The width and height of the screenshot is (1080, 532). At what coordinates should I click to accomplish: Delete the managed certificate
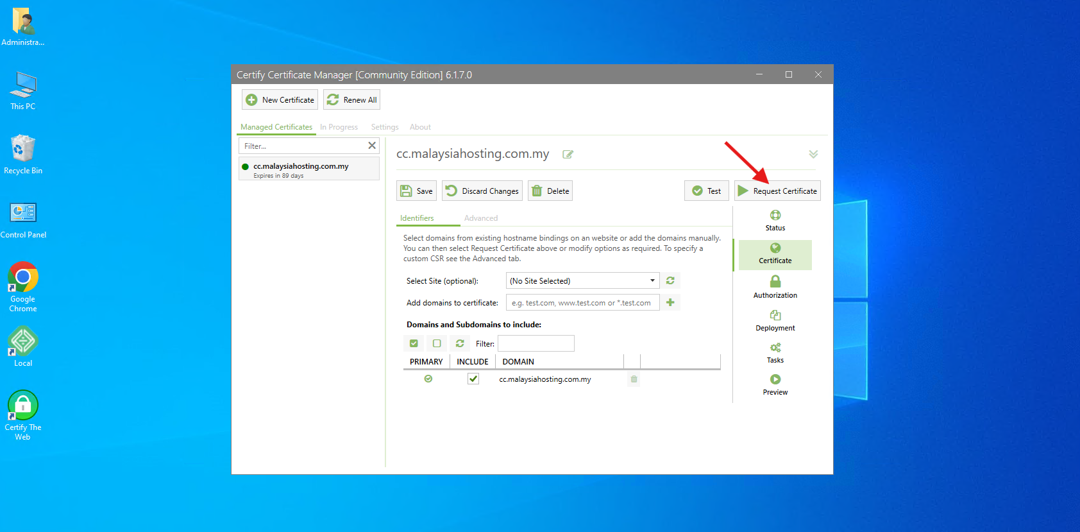point(550,191)
